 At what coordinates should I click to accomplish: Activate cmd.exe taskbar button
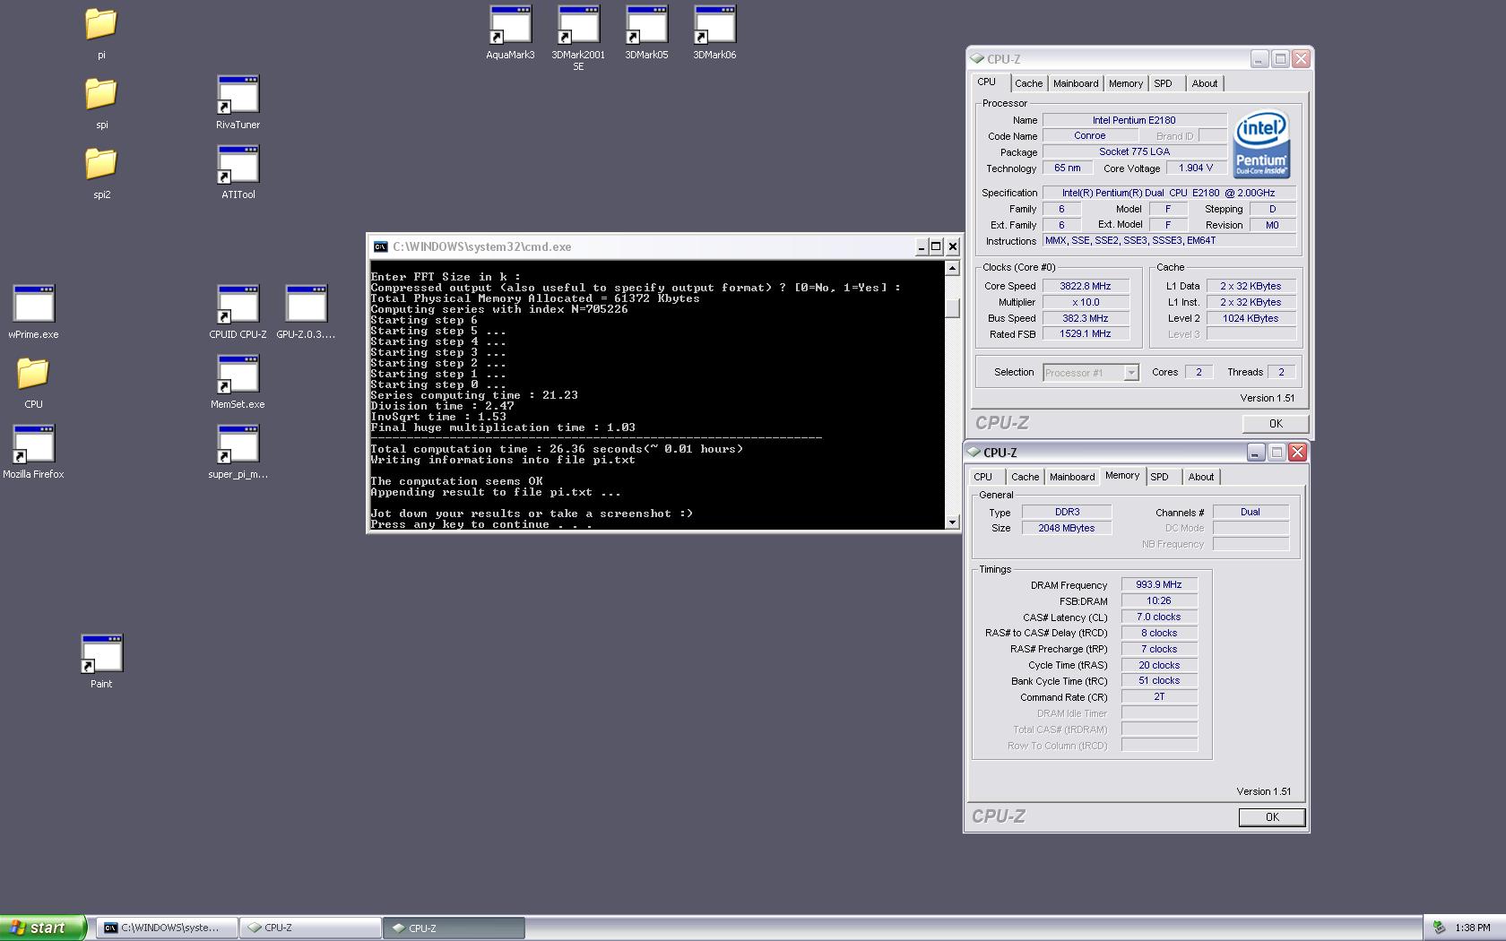click(x=168, y=928)
